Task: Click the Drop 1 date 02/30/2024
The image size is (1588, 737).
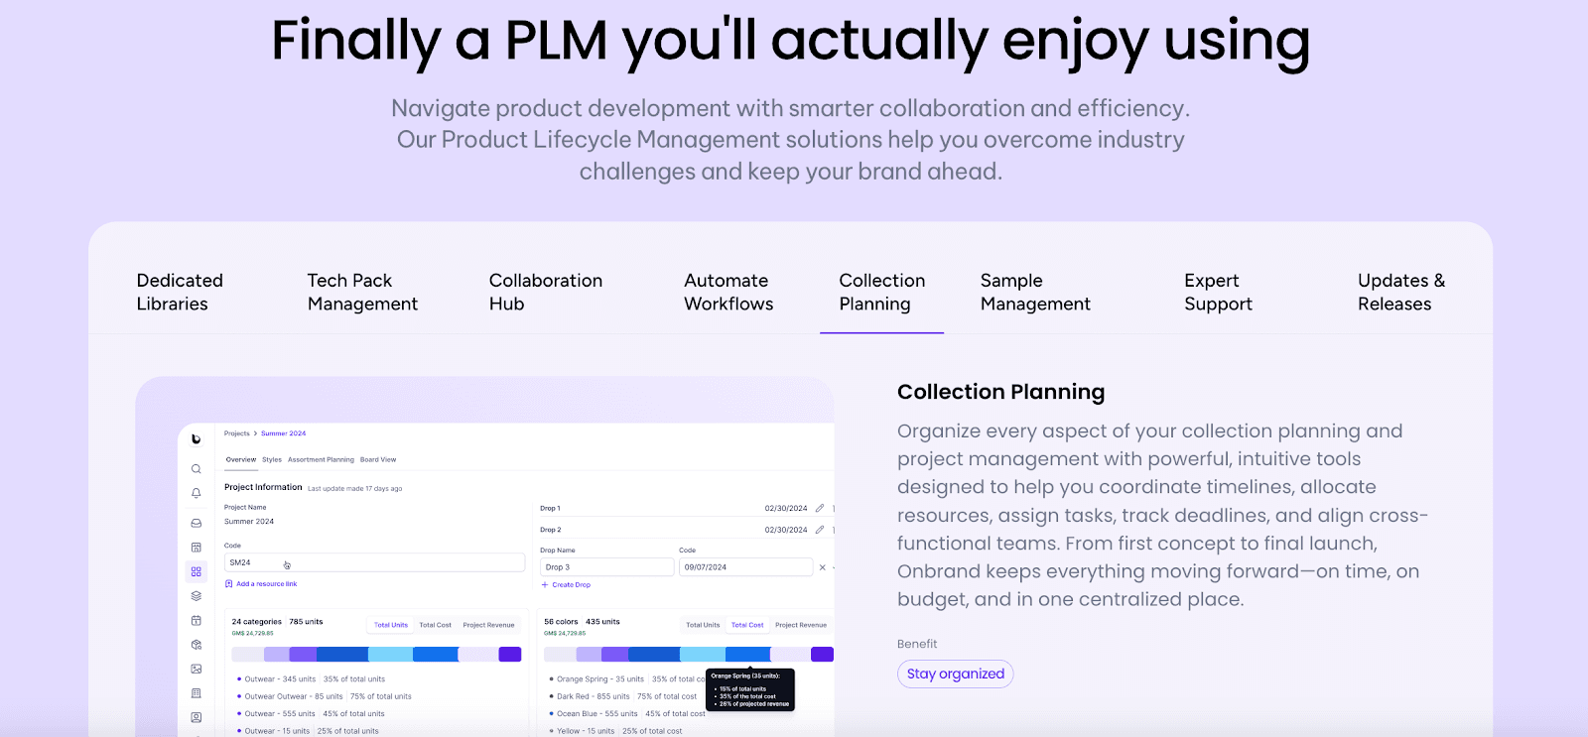Action: tap(786, 508)
